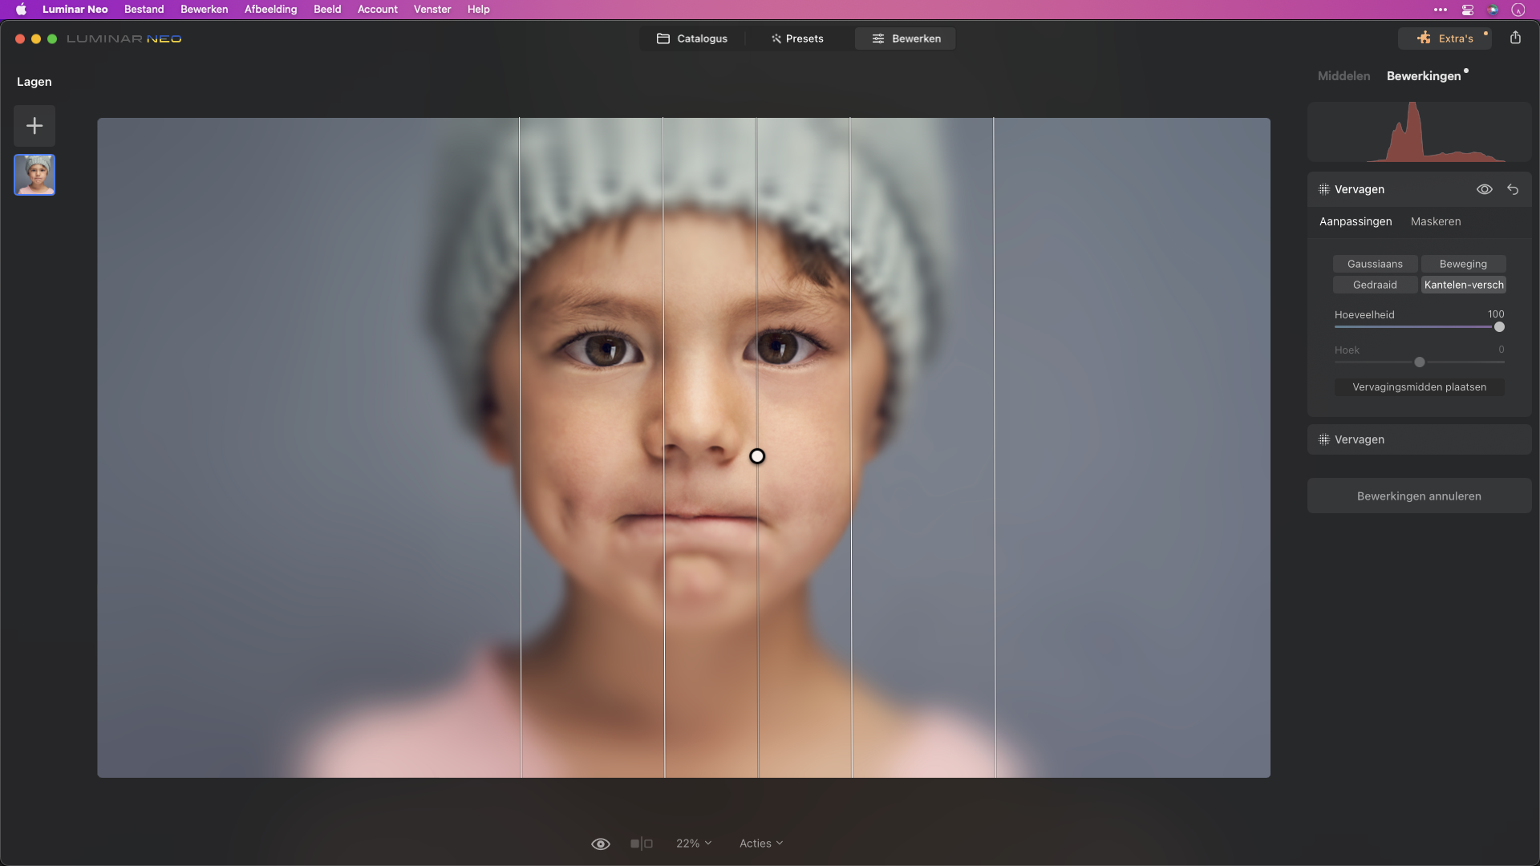Screen dimensions: 1540x866
Task: Click the visibility eye icon in Bewerkingen
Action: click(x=1485, y=189)
